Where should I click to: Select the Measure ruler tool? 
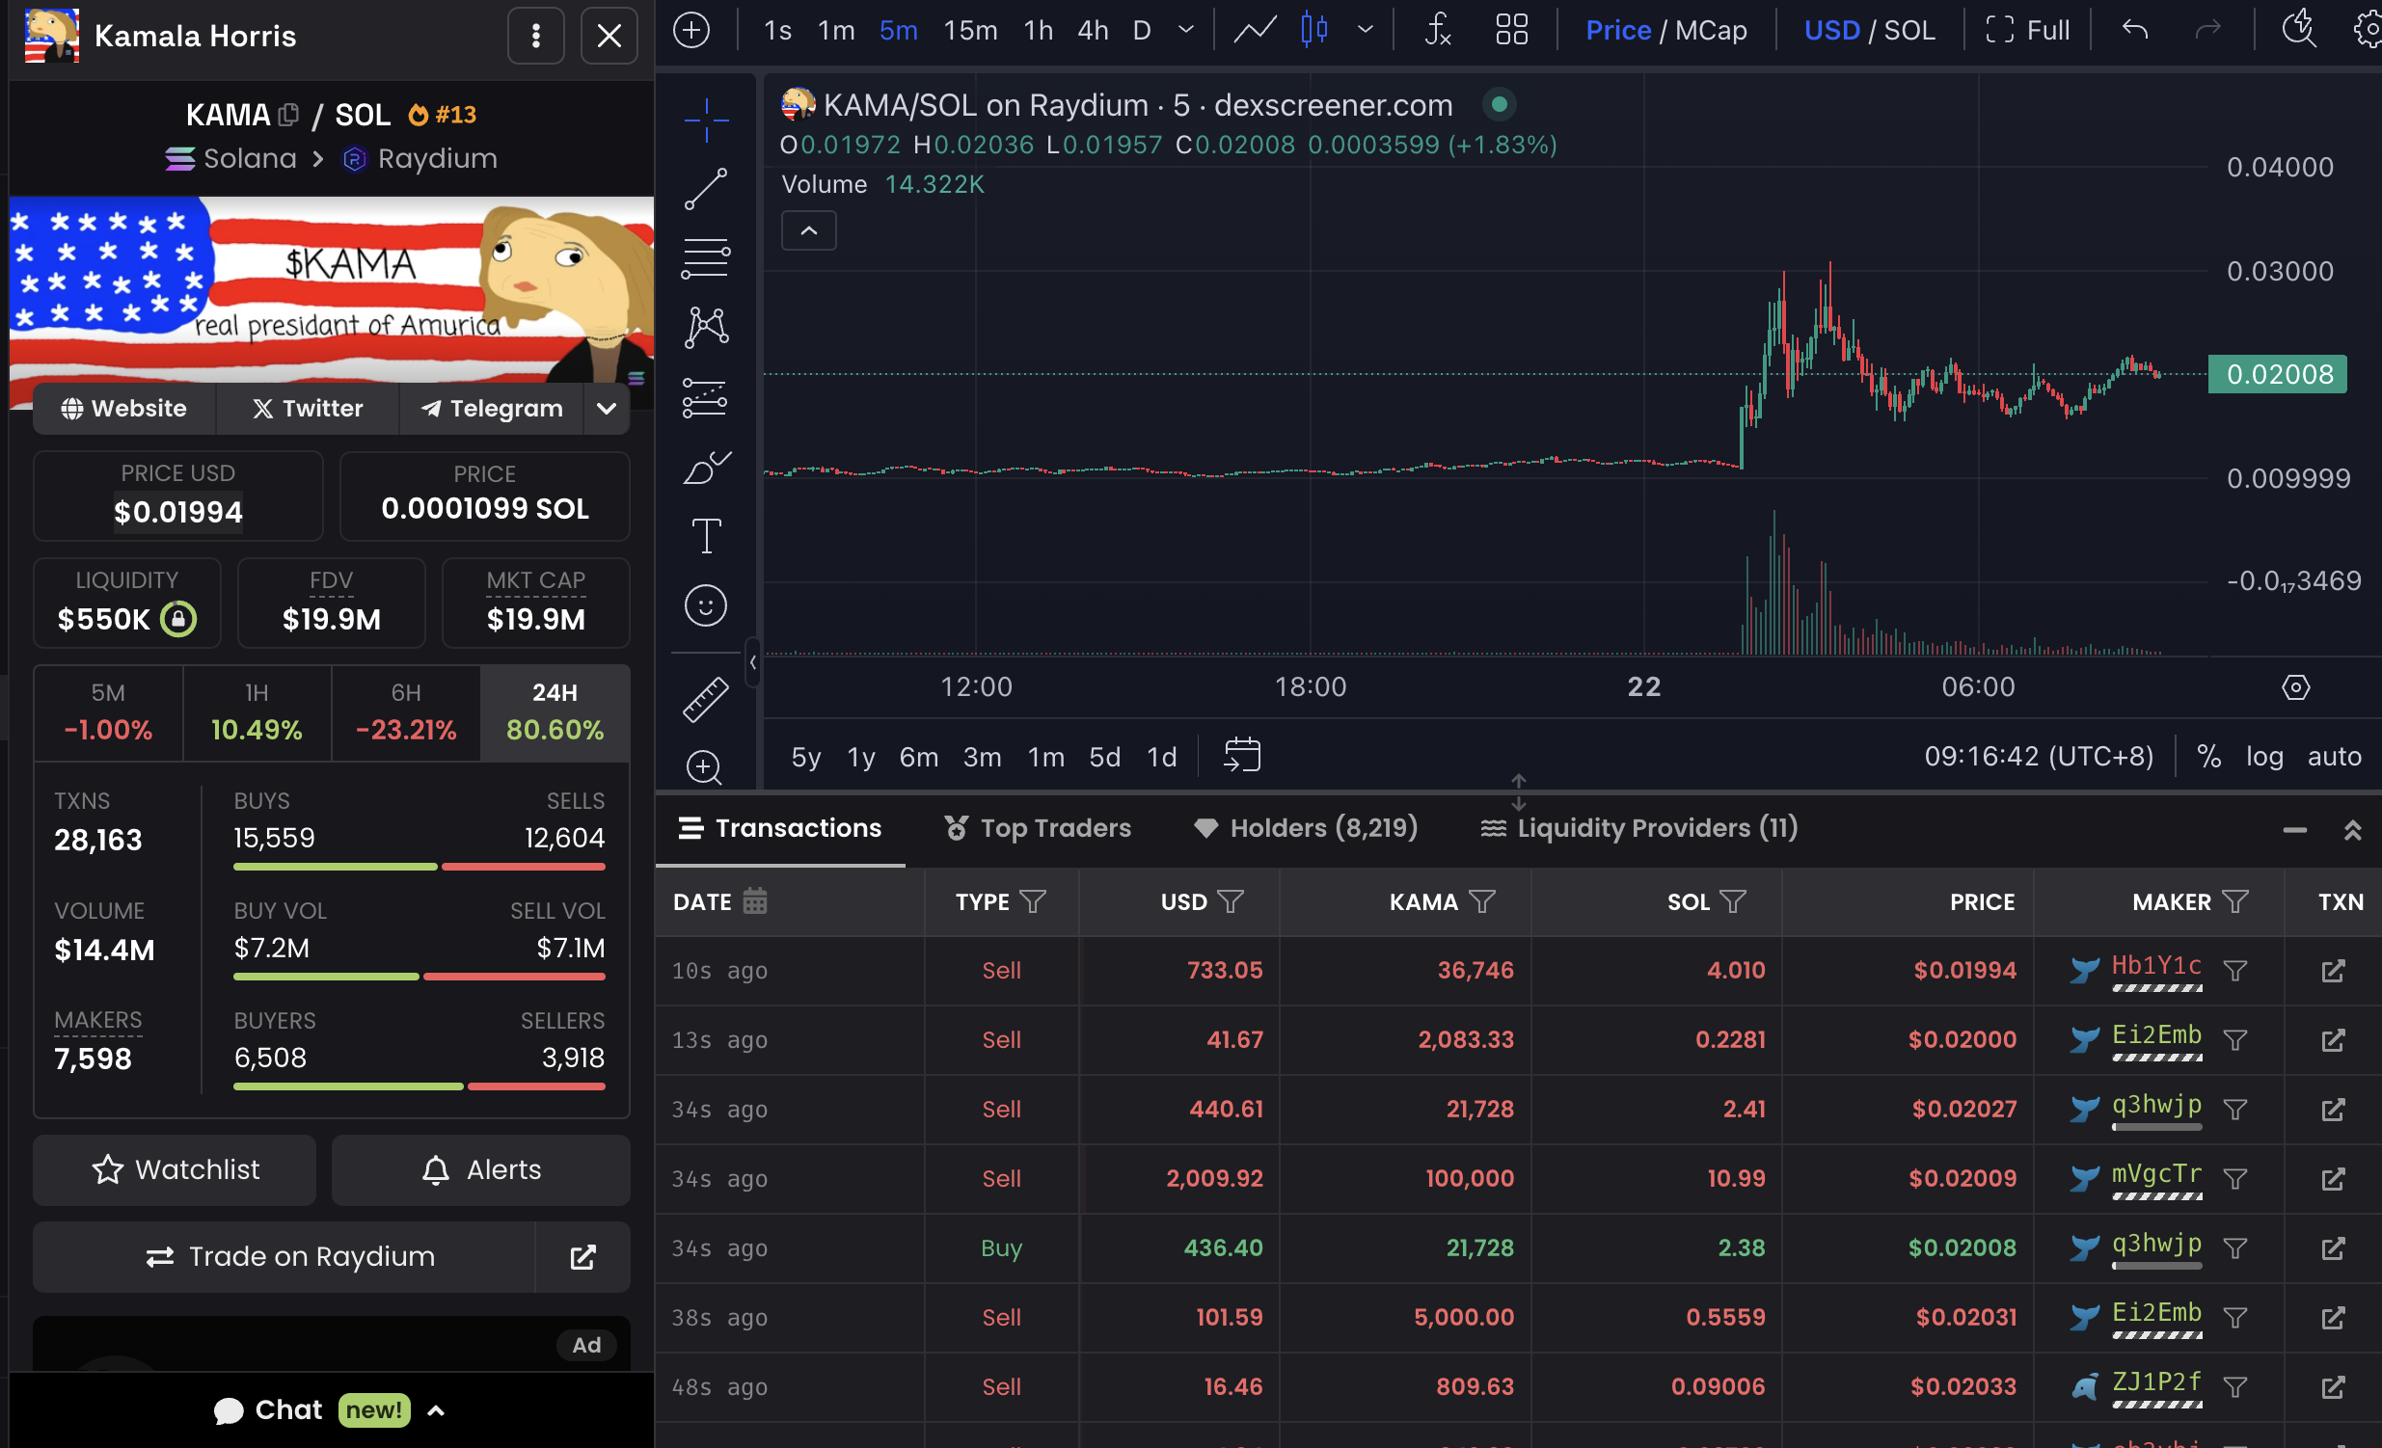click(705, 699)
